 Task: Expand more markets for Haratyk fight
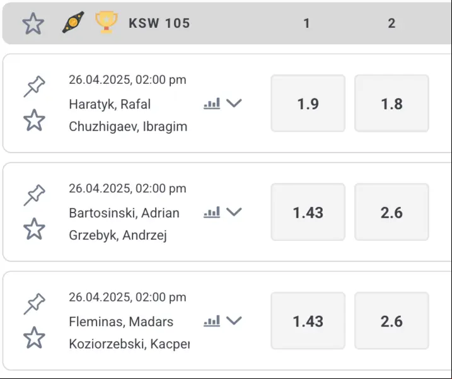point(234,103)
